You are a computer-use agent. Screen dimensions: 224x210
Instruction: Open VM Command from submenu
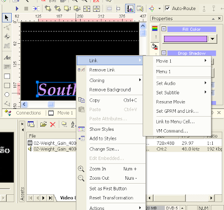pos(178,131)
